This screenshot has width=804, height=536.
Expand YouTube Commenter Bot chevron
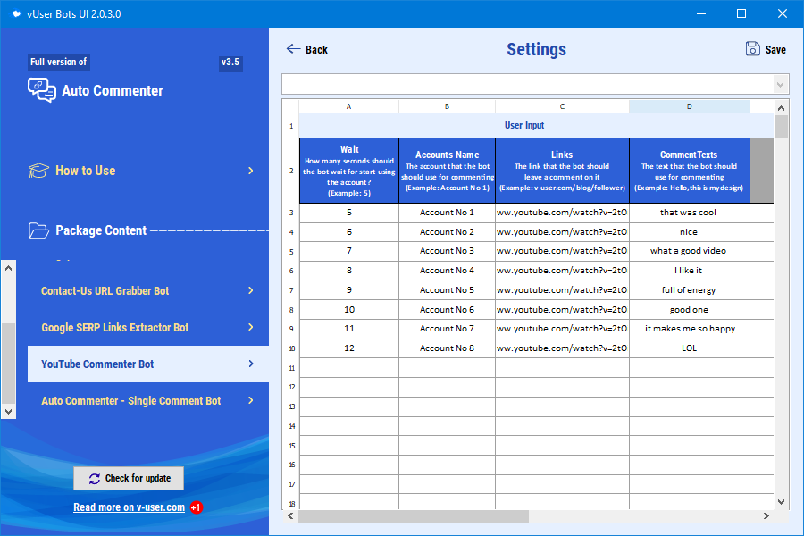251,364
